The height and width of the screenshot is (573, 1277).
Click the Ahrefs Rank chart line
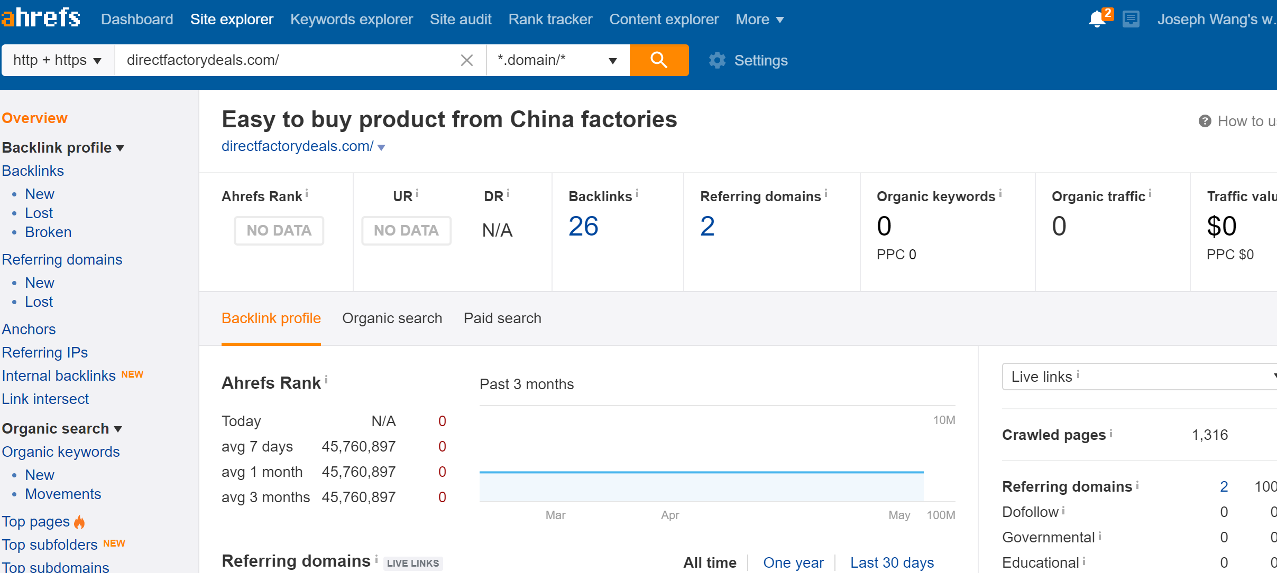point(701,472)
